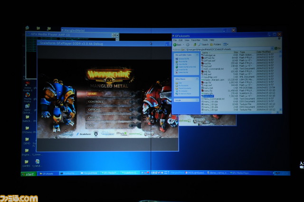Open View menu in GFxAssets window
This screenshot has height=202, width=304.
pyautogui.click(x=187, y=40)
